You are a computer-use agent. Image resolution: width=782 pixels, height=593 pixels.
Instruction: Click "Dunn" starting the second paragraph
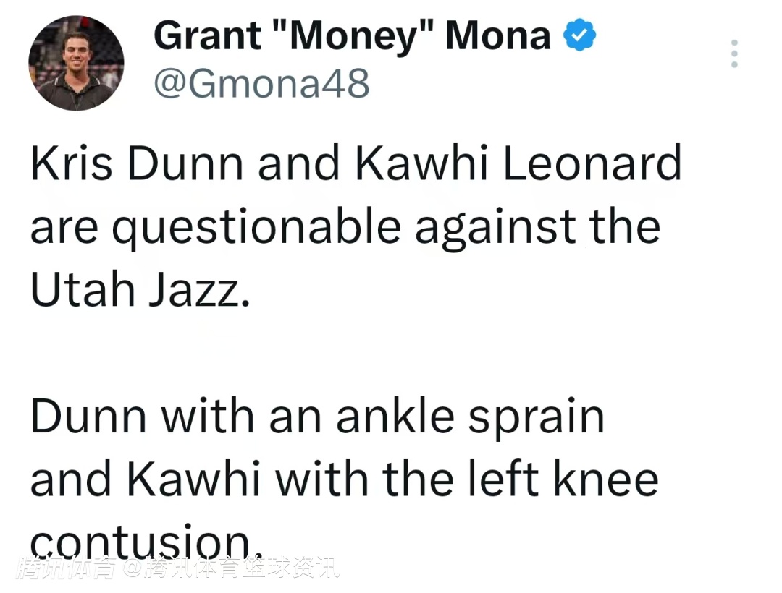click(x=89, y=417)
